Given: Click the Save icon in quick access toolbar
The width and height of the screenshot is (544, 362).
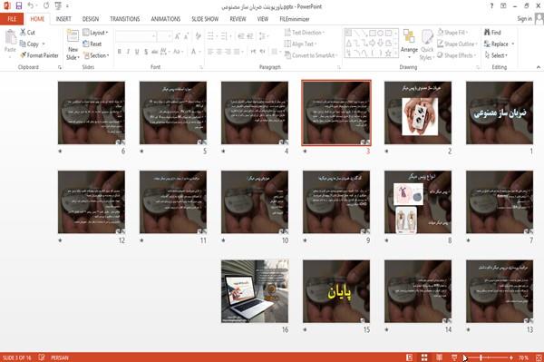Looking at the screenshot, I should click(x=19, y=5).
